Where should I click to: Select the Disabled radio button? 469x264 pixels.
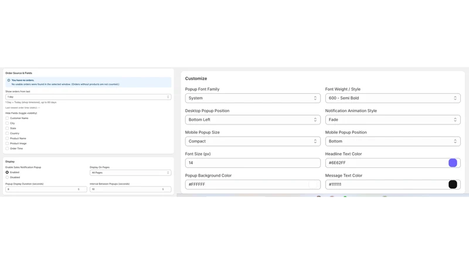[7, 178]
